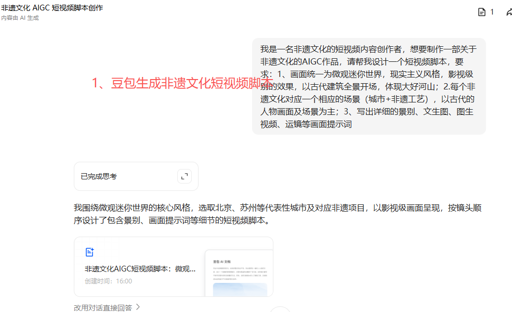Select the conversation title 非遗文化 AIGC 短视频脚本创作
Screen dimensions: 512x312
52,7
